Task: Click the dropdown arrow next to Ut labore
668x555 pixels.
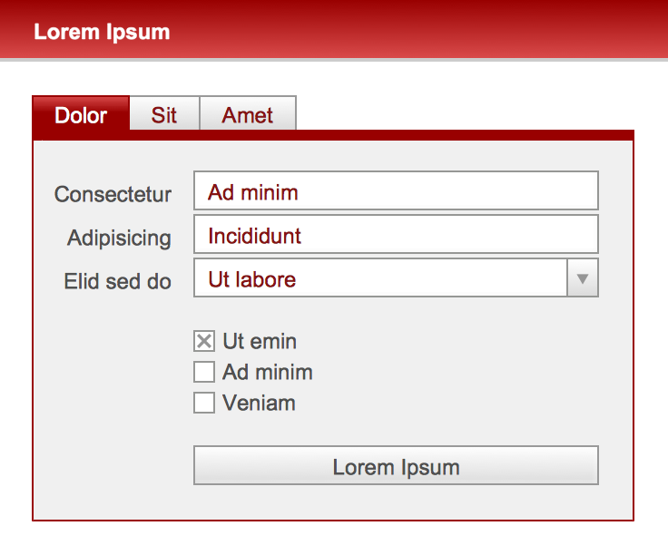Action: [x=583, y=279]
